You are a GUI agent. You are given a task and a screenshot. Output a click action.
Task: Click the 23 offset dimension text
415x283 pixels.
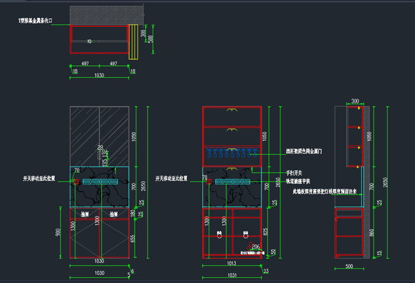(265, 271)
